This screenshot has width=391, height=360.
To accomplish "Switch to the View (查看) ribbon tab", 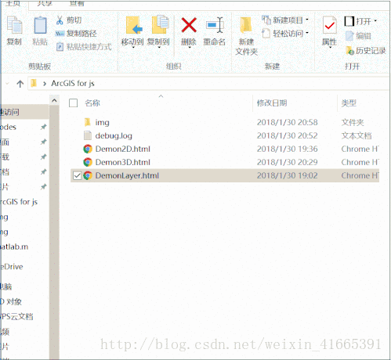I will pos(77,3).
